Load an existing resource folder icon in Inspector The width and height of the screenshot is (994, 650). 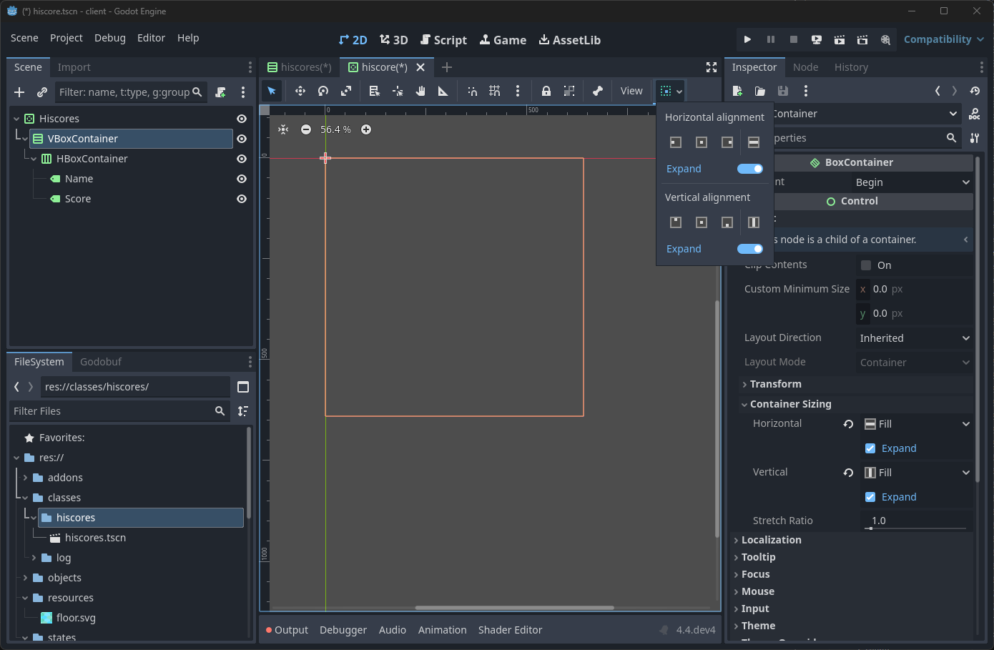pos(760,91)
